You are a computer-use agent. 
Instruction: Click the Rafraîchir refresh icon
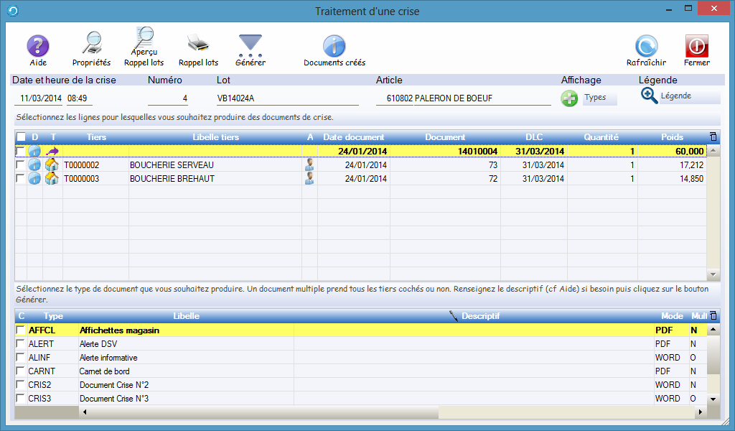coord(646,47)
